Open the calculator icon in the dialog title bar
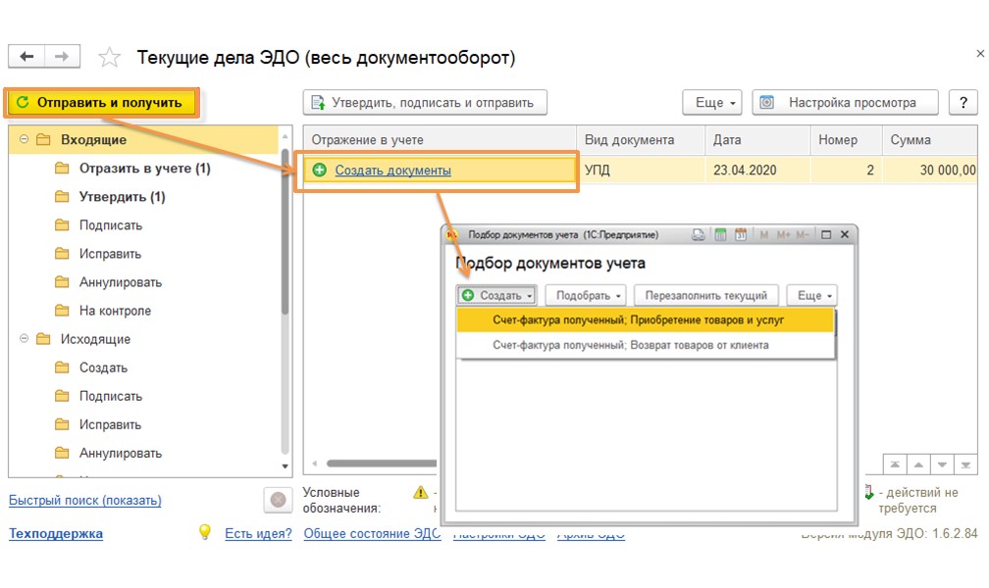The image size is (989, 588). coord(720,235)
